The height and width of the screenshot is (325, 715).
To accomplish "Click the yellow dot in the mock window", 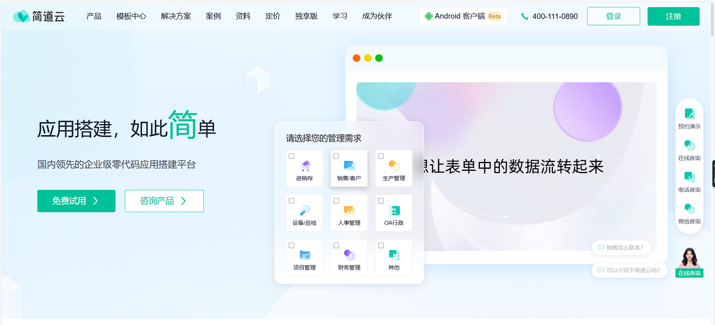I will click(x=368, y=58).
